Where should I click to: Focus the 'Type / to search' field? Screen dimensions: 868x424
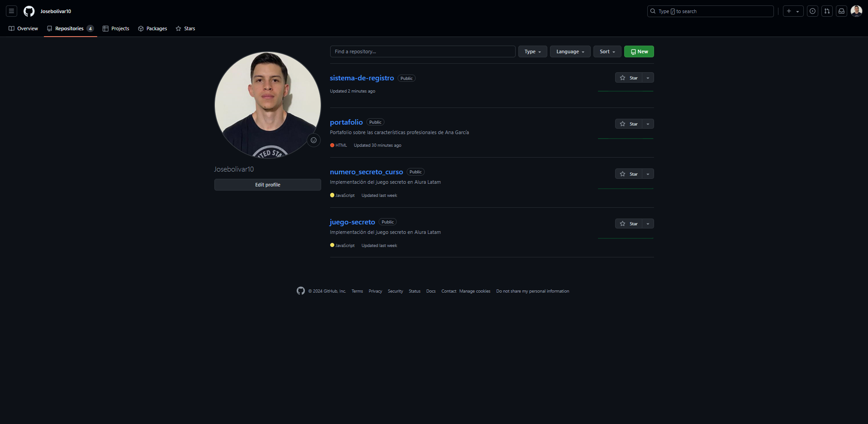coord(711,11)
